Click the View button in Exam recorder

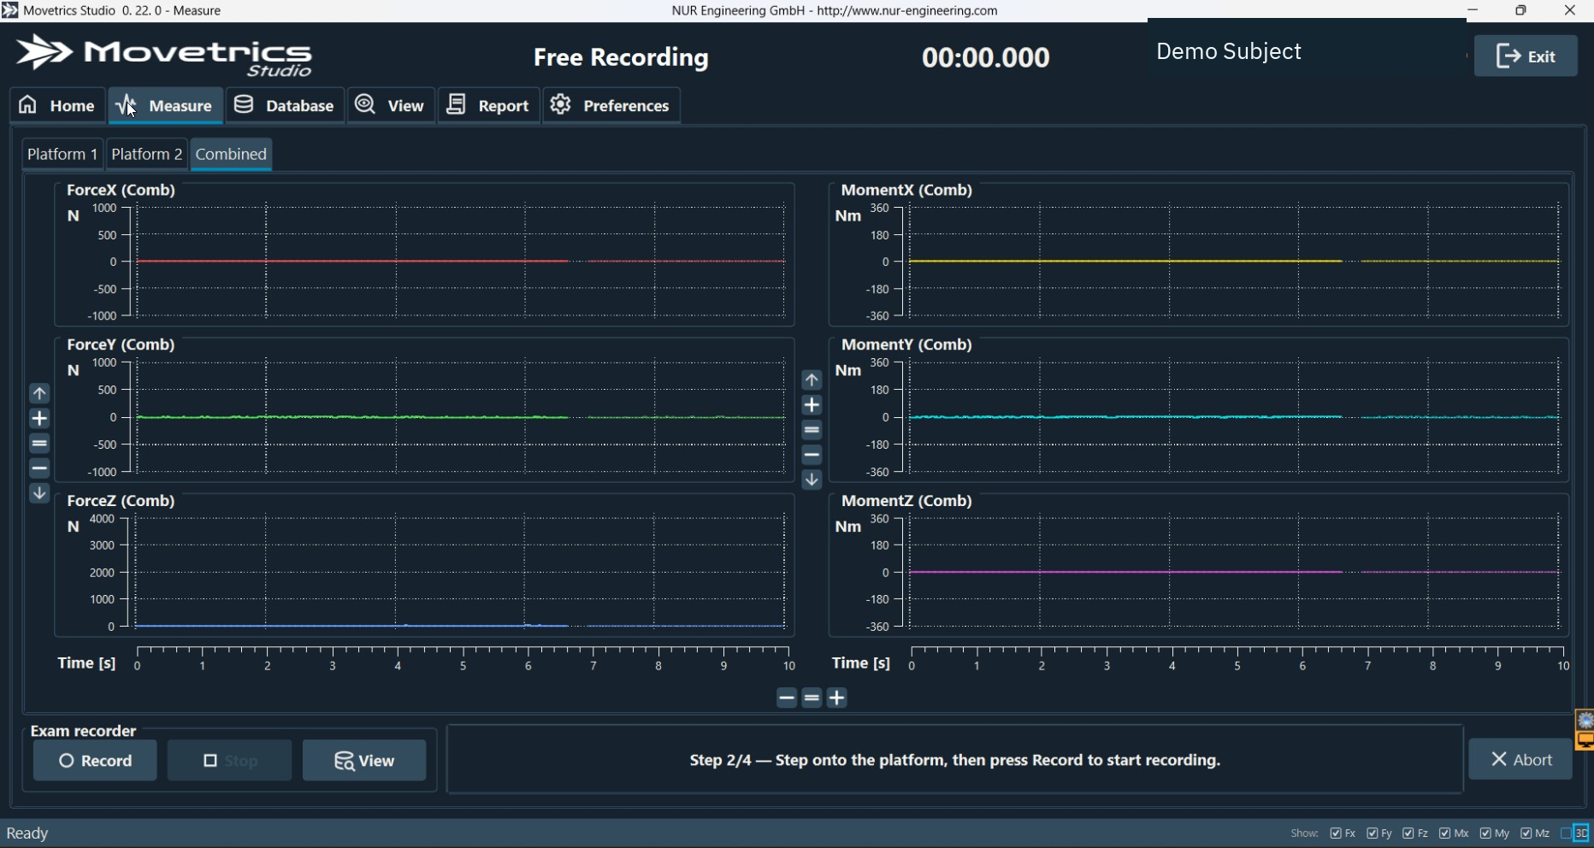364,761
